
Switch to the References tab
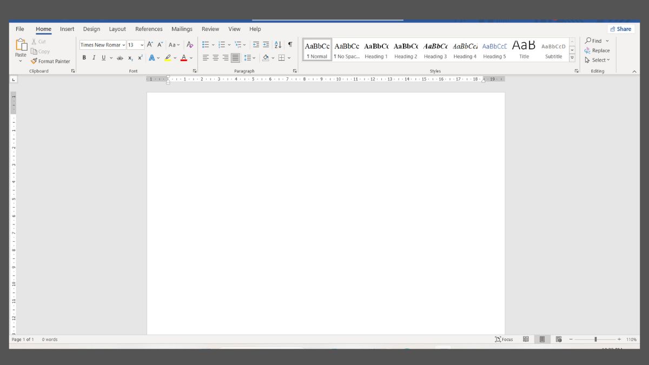click(x=149, y=29)
